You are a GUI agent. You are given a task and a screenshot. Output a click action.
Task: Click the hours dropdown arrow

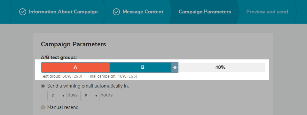(96, 96)
